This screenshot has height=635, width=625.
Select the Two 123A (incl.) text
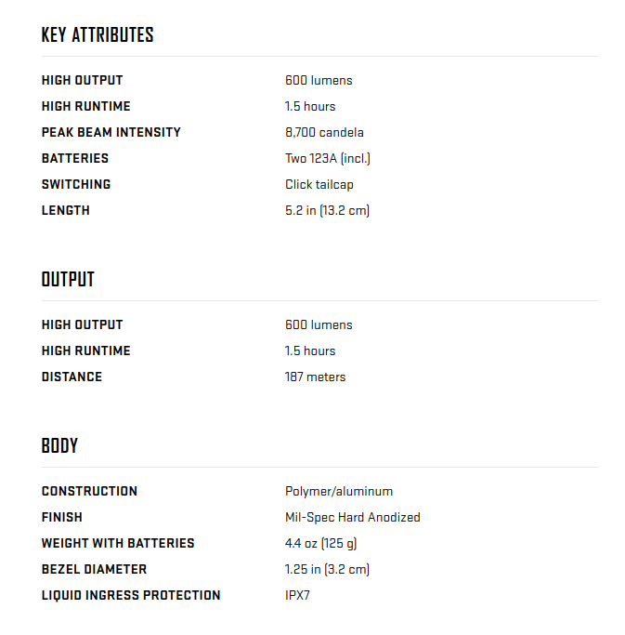[x=327, y=159]
